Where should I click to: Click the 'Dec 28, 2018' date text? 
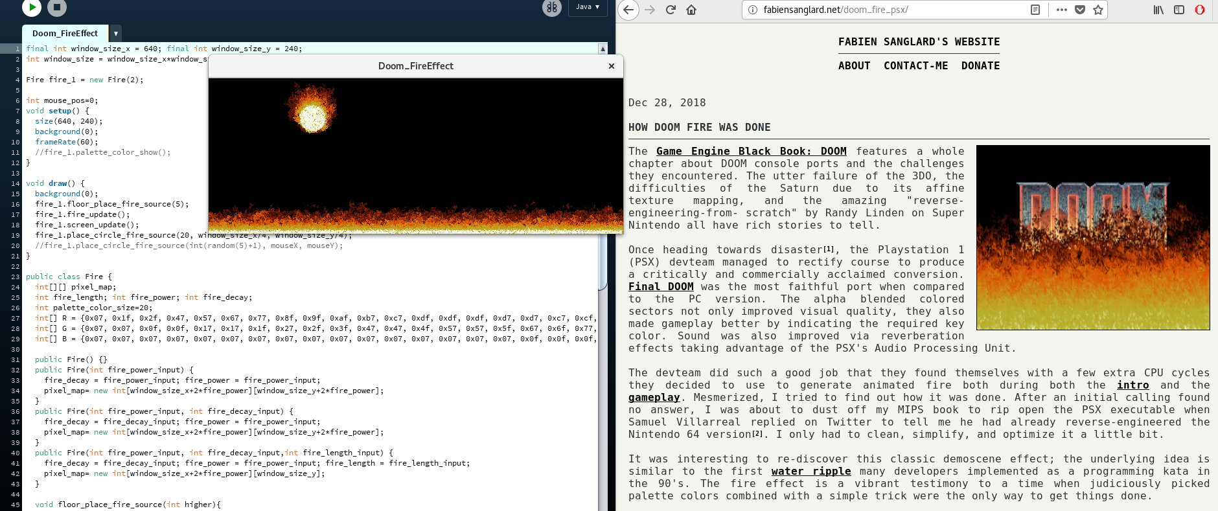[667, 103]
